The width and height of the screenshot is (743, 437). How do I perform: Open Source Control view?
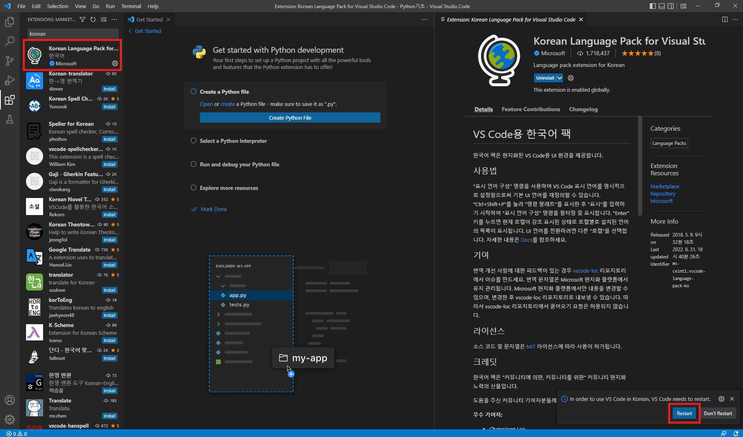(x=10, y=61)
